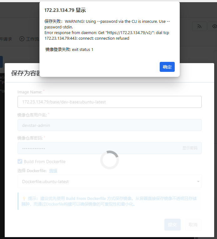The image size is (217, 239).
Task: Click the 172.23.134.79 显示 alert heading
Action: click(65, 10)
